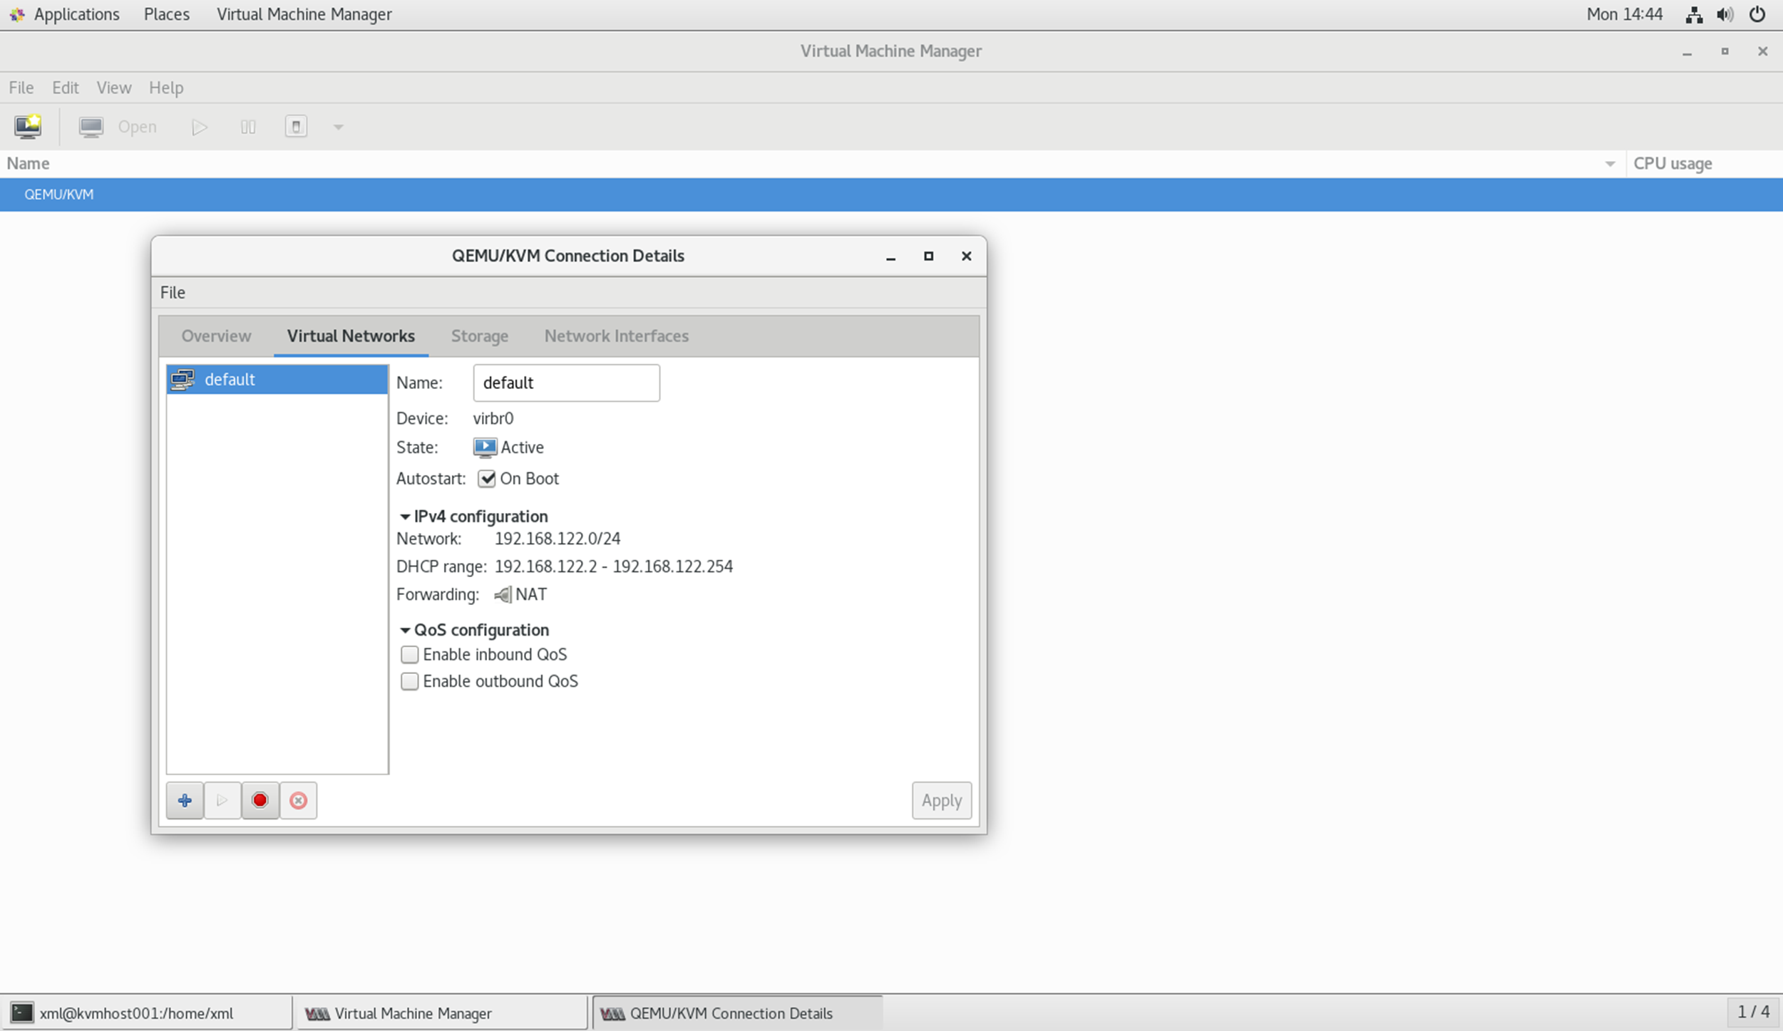Click the NAT forwarding icon
The width and height of the screenshot is (1783, 1031).
(x=503, y=594)
